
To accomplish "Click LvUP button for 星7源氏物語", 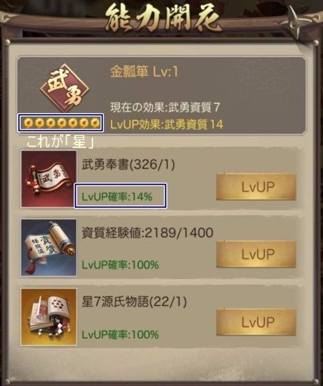I will pos(256,323).
